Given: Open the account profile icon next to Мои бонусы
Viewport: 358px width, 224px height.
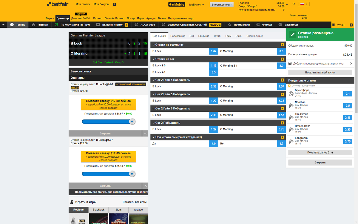Looking at the screenshot, I should tap(115, 4).
